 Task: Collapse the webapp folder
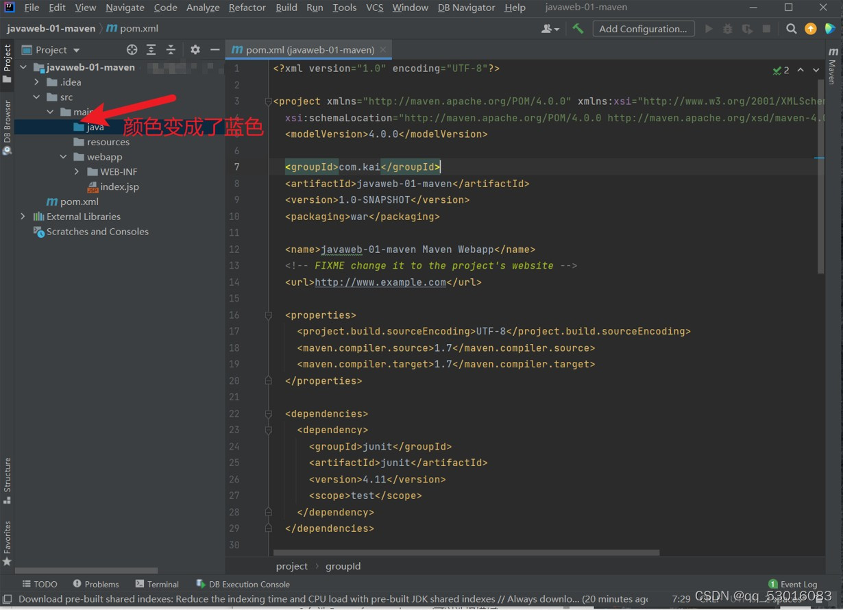pyautogui.click(x=64, y=157)
